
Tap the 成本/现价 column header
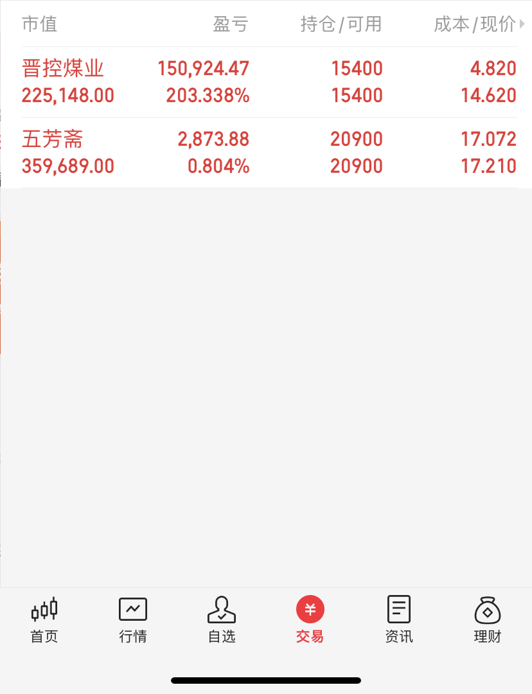[x=474, y=24]
